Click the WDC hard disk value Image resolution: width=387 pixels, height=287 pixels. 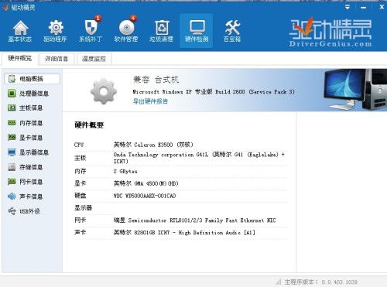(x=145, y=196)
